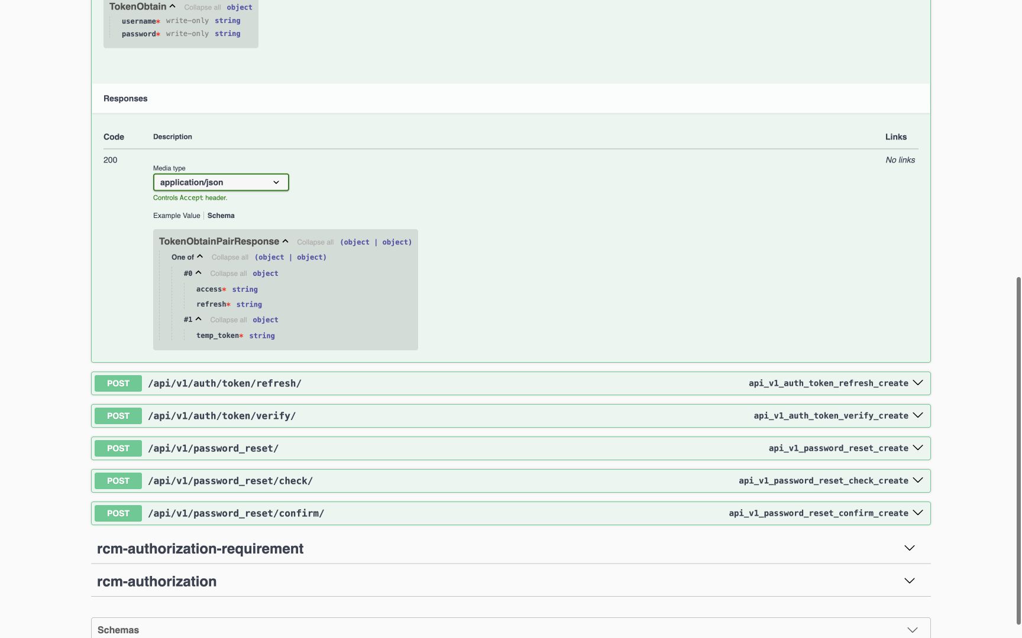Viewport: 1022px width, 638px height.
Task: Click the access property name
Action: [209, 289]
